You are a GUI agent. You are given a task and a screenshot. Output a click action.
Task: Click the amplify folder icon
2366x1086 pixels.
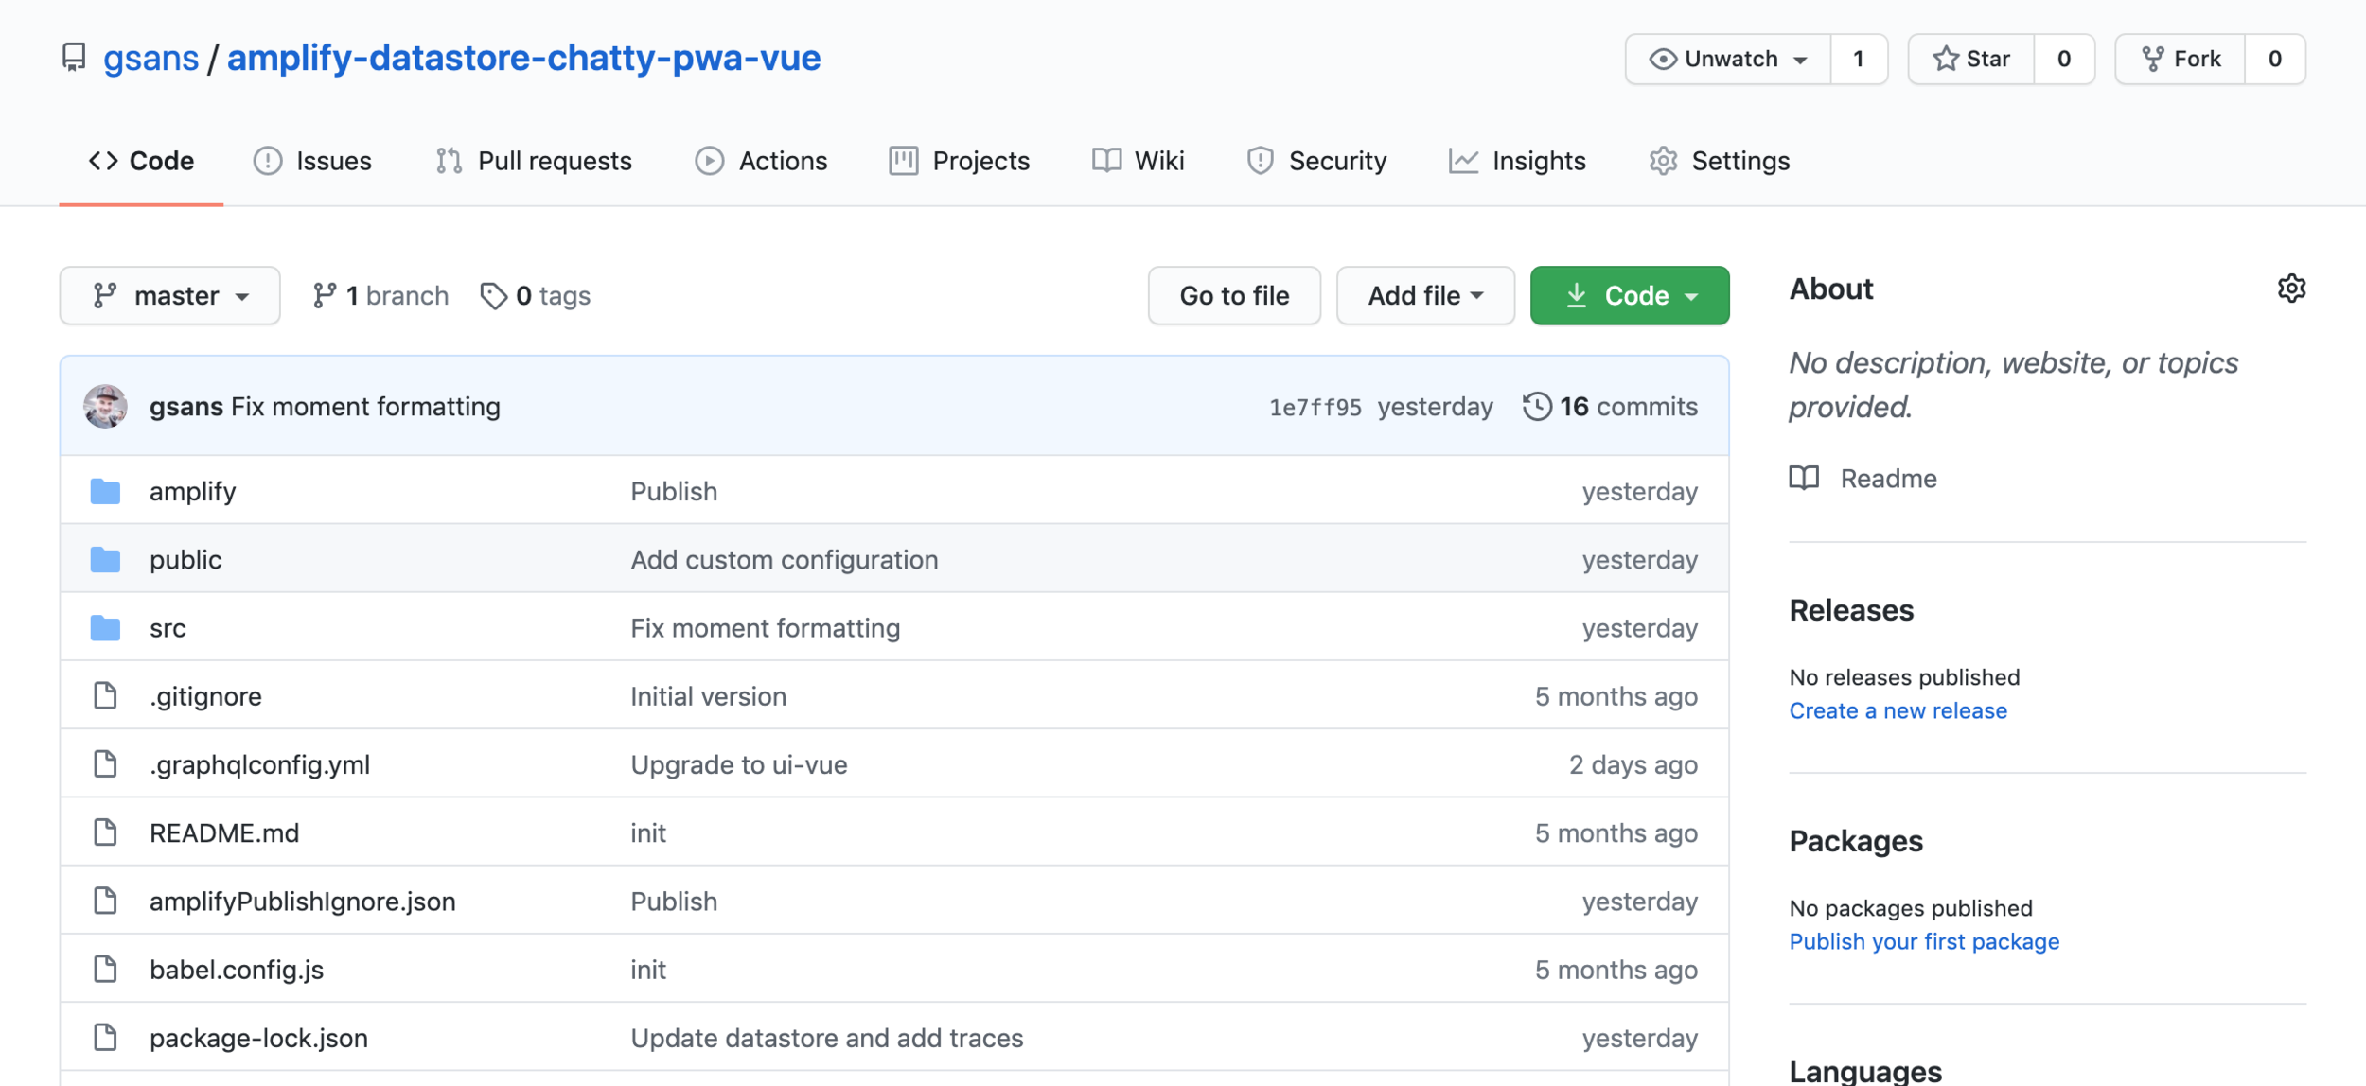[105, 491]
